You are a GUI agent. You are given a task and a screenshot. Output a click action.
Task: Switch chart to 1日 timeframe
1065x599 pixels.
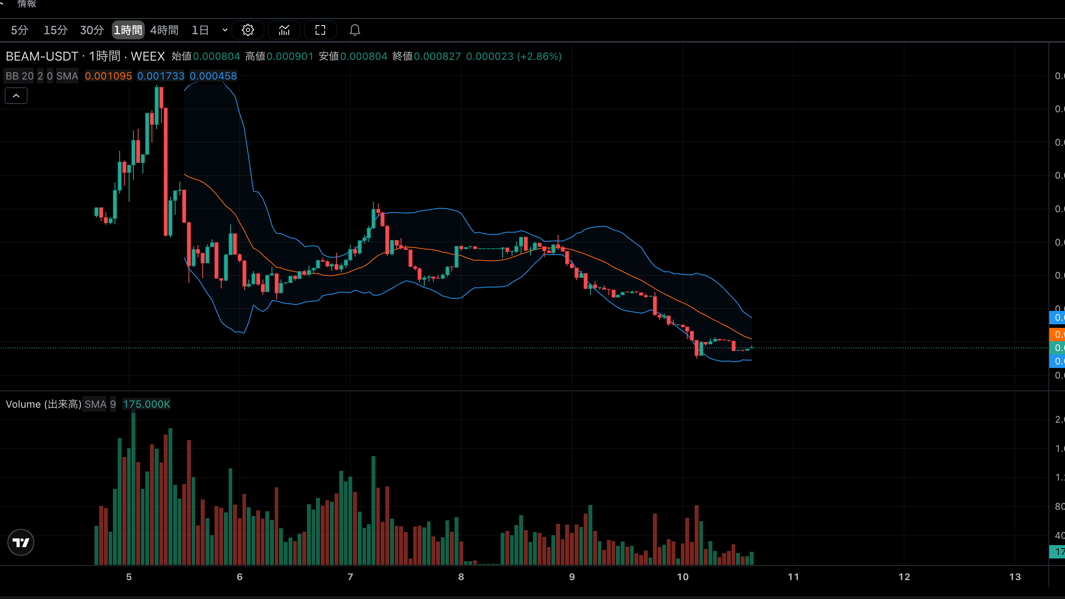click(200, 30)
